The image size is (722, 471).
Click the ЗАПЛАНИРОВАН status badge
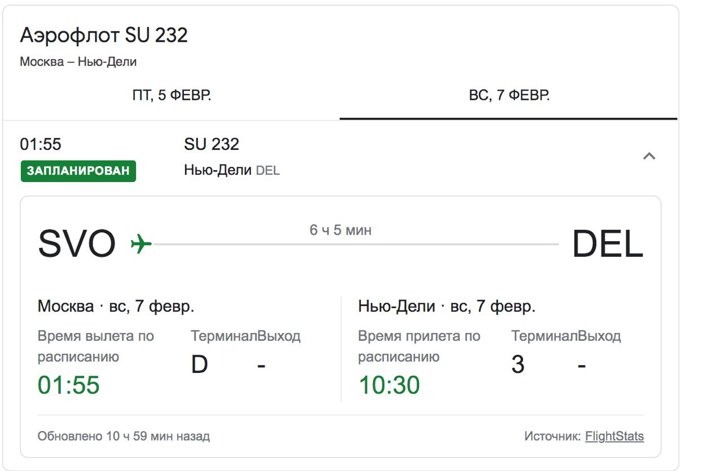click(78, 171)
